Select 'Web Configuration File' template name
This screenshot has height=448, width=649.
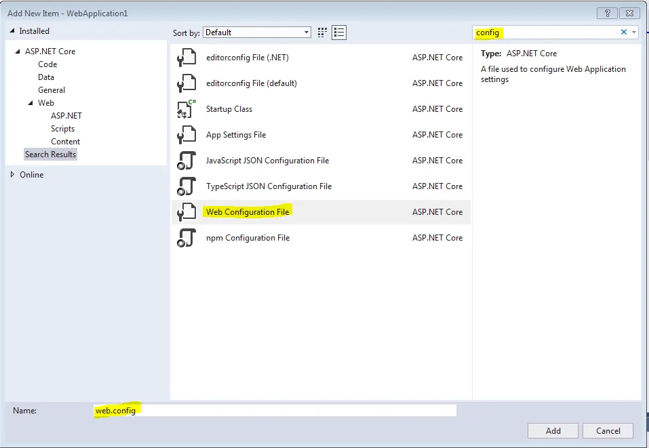point(248,211)
